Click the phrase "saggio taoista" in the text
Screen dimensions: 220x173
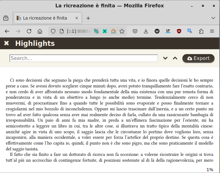point(25,149)
